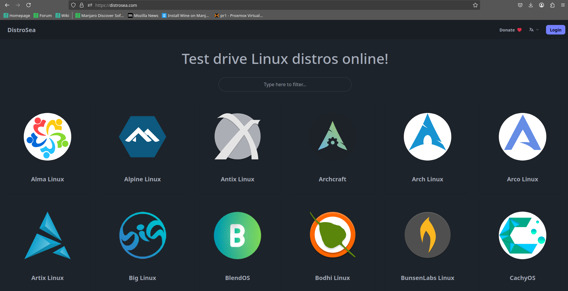Click the 'Alpine Linux' label
Image resolution: width=568 pixels, height=291 pixels.
coord(143,179)
